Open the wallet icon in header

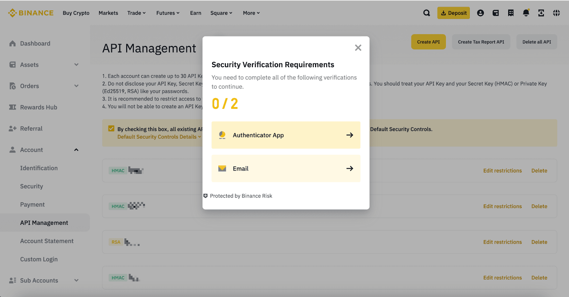click(495, 13)
